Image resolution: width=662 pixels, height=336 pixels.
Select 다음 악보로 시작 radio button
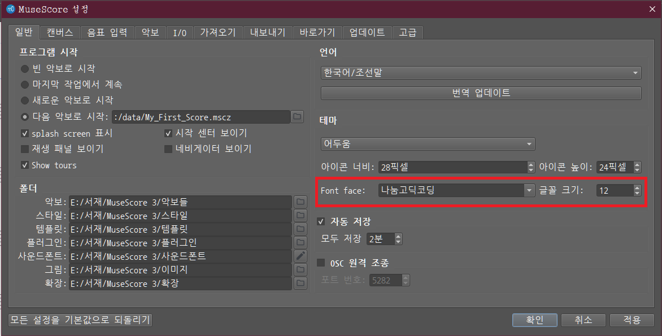pos(25,116)
